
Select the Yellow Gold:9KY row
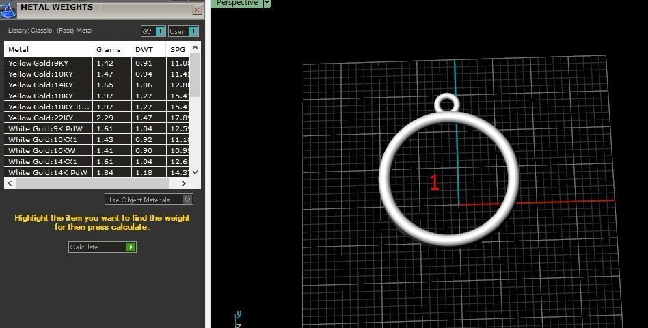click(97, 63)
